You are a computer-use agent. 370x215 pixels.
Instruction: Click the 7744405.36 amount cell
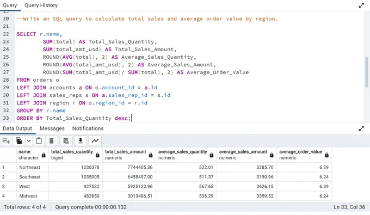129,167
